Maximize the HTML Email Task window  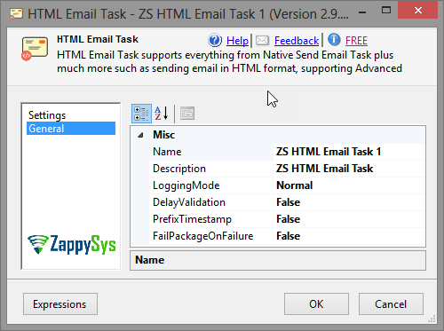tap(386, 11)
